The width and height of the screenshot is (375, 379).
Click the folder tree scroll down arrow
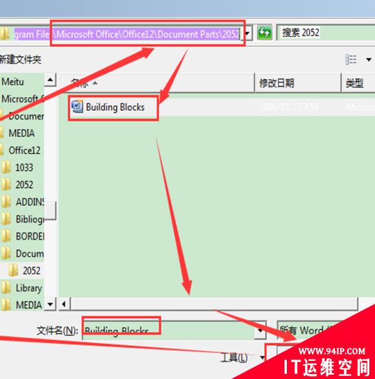tap(50, 304)
